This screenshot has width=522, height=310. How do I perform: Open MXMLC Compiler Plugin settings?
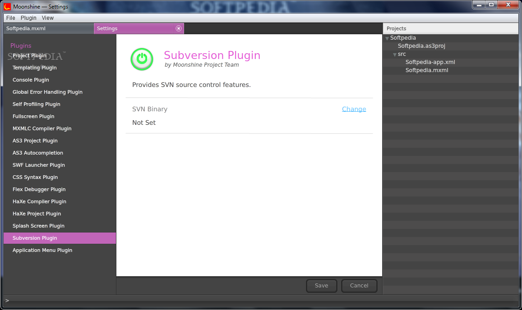[60, 128]
